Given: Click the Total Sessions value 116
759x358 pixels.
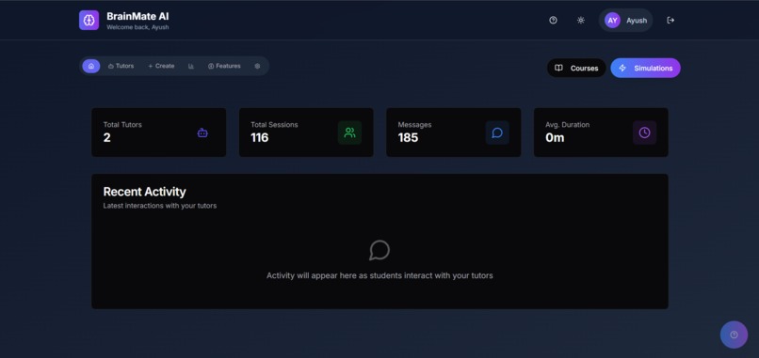Looking at the screenshot, I should pos(260,138).
